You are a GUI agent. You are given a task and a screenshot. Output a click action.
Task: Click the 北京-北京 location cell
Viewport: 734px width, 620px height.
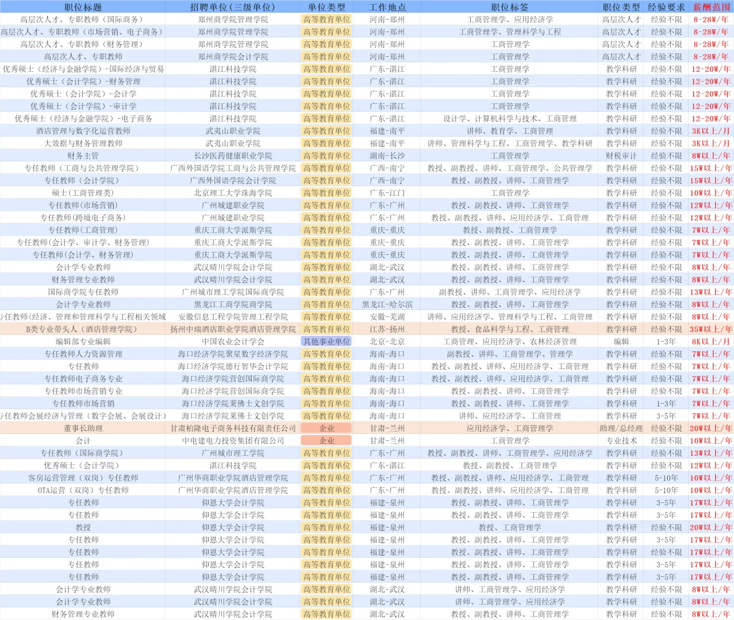coord(387,342)
